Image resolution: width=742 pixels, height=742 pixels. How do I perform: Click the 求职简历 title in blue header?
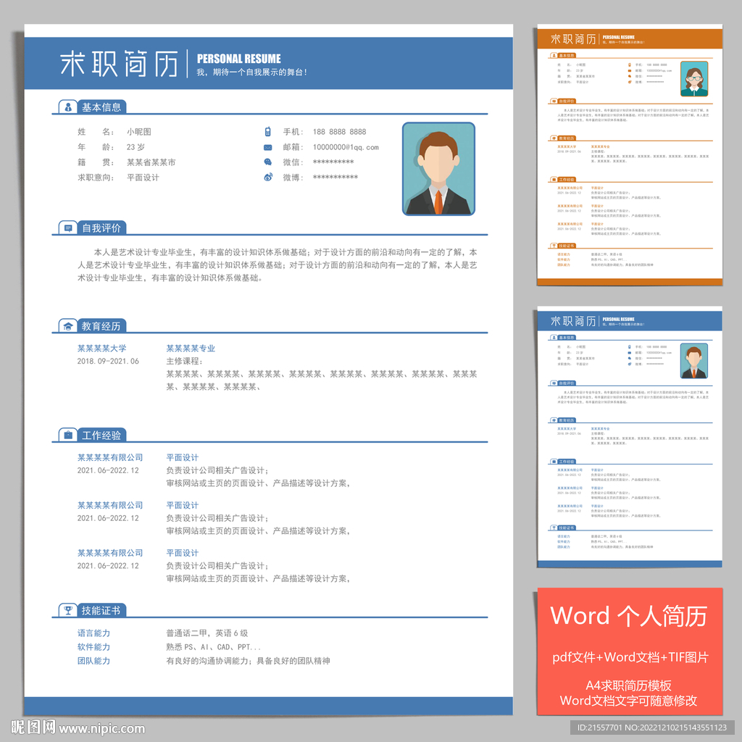click(x=119, y=64)
